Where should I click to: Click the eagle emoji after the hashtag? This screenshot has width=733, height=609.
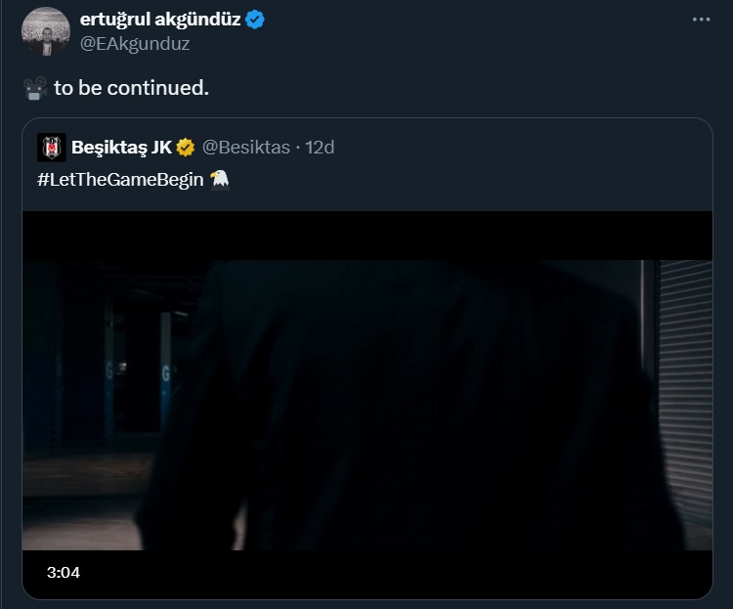220,179
